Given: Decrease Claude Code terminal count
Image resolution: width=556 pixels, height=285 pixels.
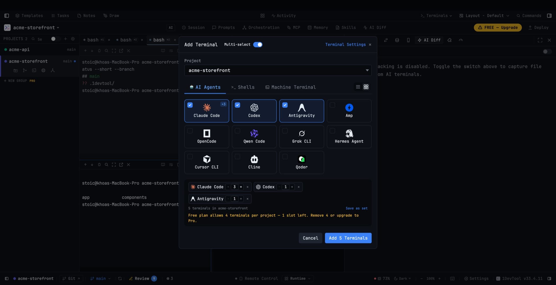Looking at the screenshot, I should click(228, 187).
